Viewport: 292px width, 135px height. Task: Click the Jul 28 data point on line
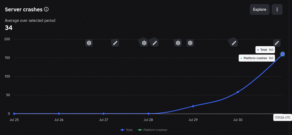pyautogui.click(x=148, y=114)
